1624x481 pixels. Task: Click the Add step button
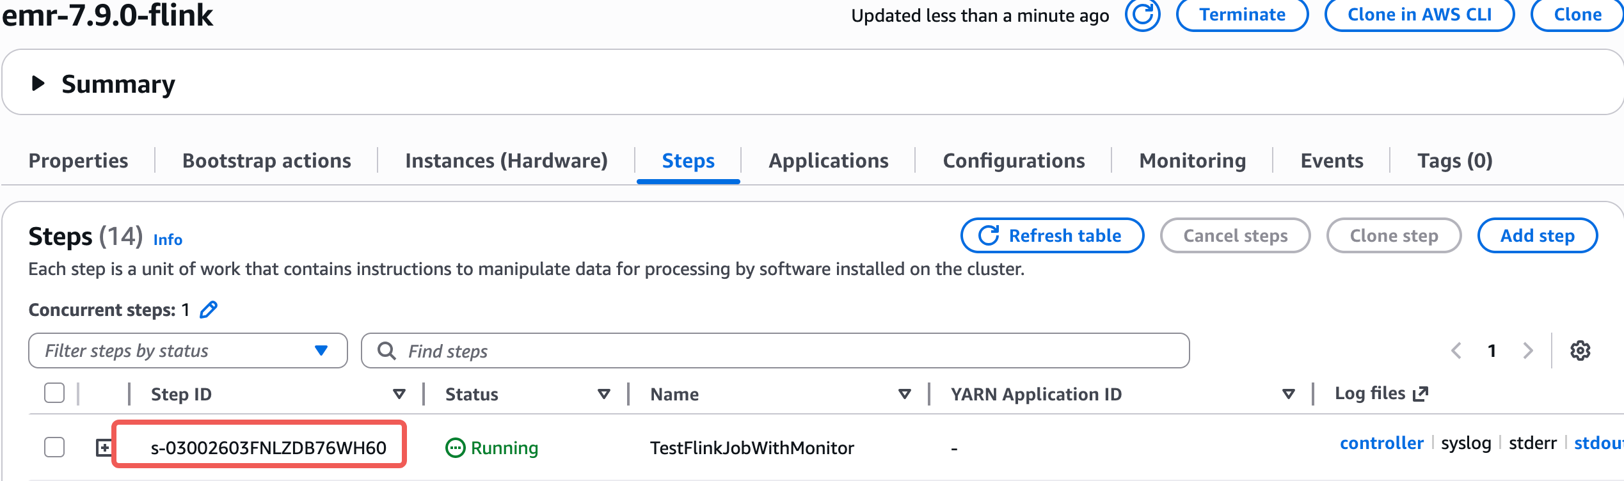tap(1537, 235)
